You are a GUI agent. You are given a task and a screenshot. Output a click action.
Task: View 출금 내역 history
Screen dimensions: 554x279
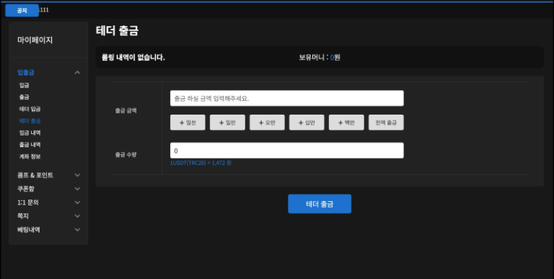(30, 144)
